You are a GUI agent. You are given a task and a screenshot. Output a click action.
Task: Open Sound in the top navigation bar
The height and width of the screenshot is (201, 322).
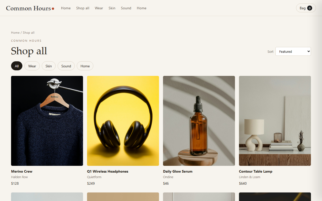(x=126, y=8)
